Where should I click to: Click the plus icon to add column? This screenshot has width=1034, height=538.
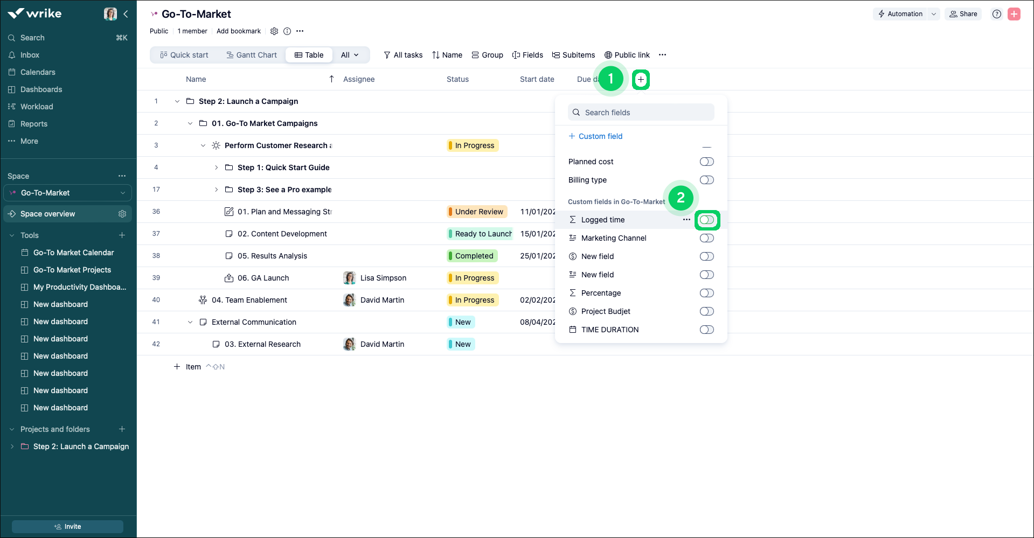click(x=641, y=80)
